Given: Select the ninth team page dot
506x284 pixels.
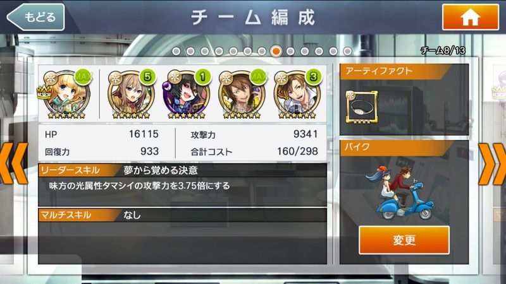Looking at the screenshot, I should (x=290, y=51).
